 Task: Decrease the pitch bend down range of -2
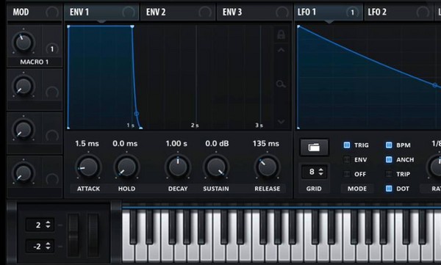(x=48, y=248)
